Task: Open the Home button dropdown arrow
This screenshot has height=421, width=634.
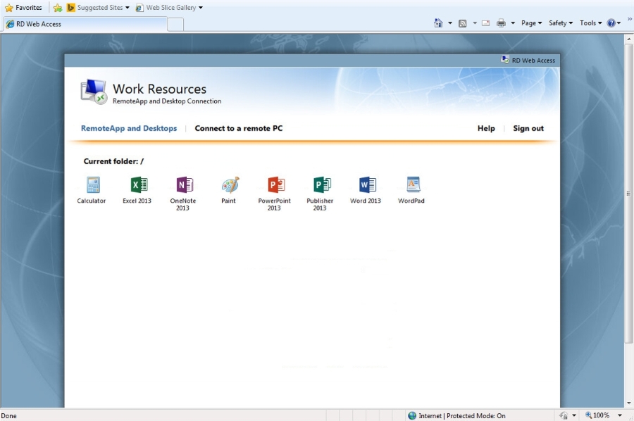Action: point(450,23)
